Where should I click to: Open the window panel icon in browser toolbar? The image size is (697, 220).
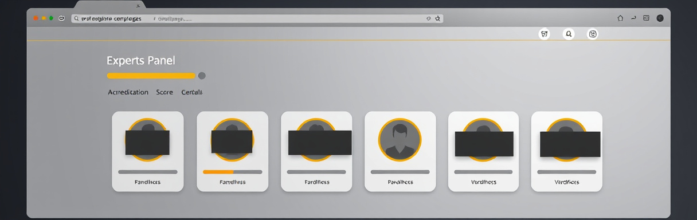pyautogui.click(x=647, y=18)
